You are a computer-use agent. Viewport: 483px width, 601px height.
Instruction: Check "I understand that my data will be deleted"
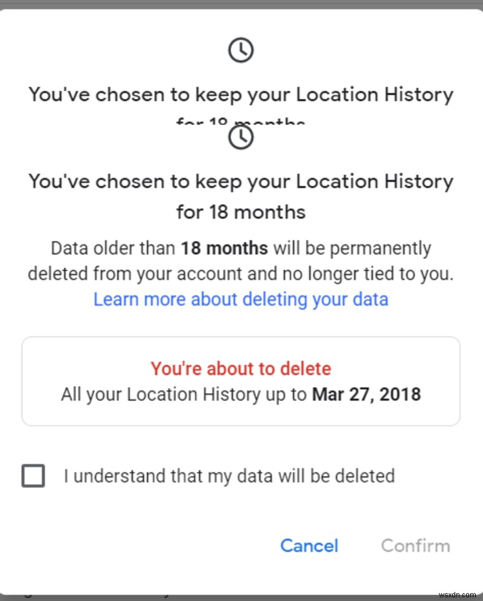pos(33,476)
